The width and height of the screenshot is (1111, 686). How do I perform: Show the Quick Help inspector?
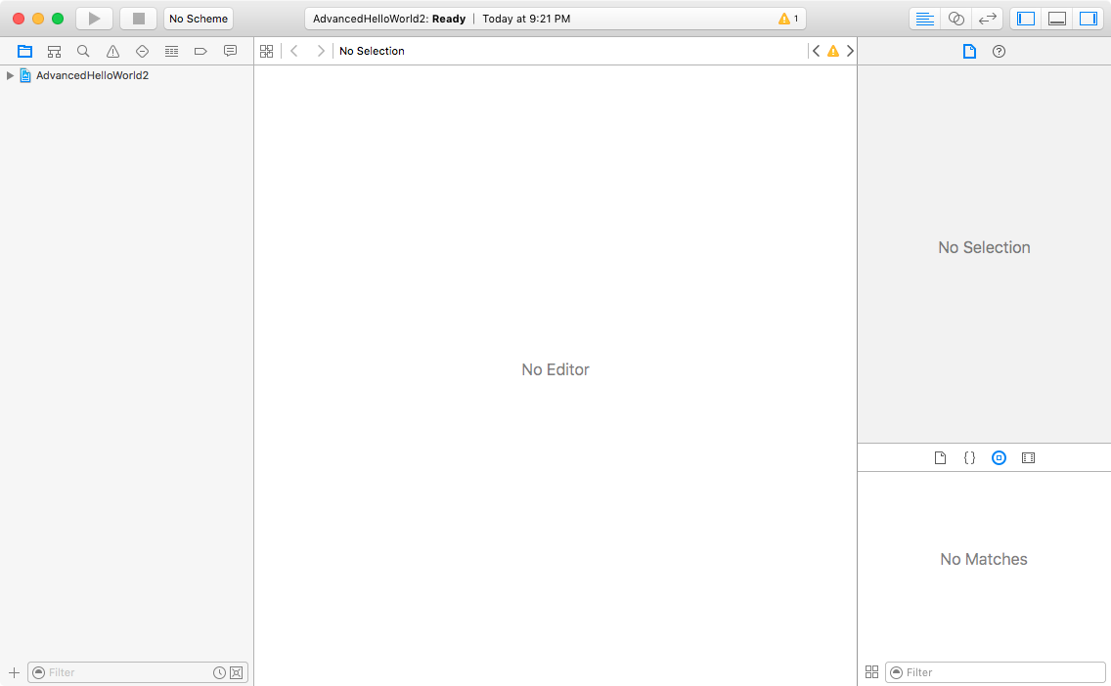click(x=1000, y=51)
